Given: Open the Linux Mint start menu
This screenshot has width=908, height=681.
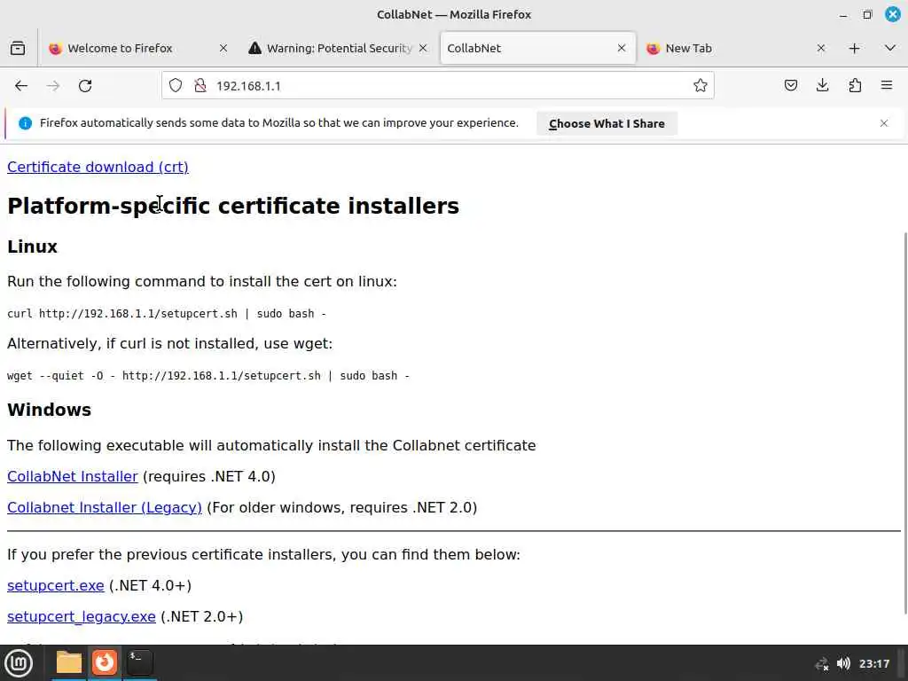Looking at the screenshot, I should (19, 663).
